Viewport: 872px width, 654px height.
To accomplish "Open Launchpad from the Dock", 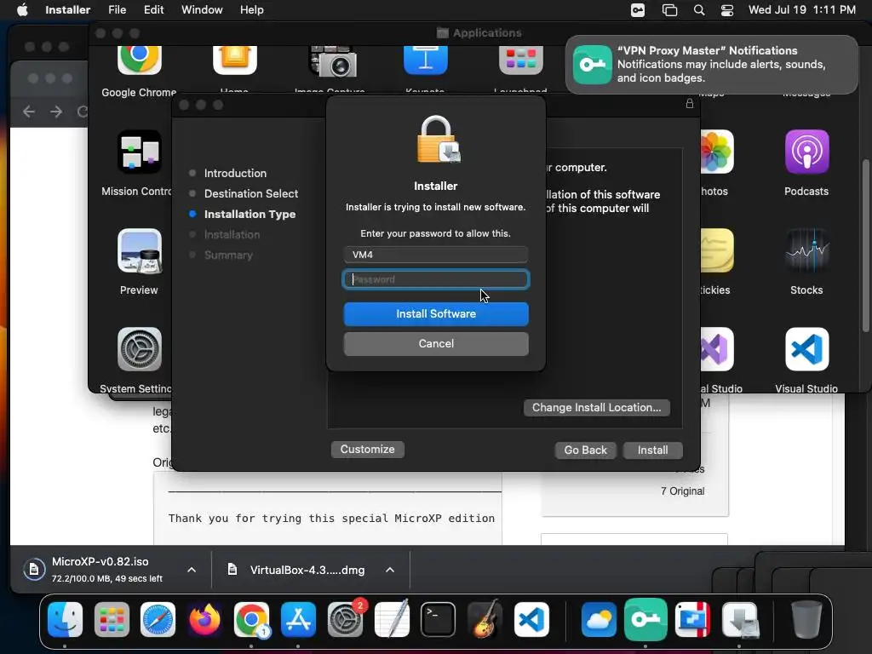I will [x=112, y=619].
